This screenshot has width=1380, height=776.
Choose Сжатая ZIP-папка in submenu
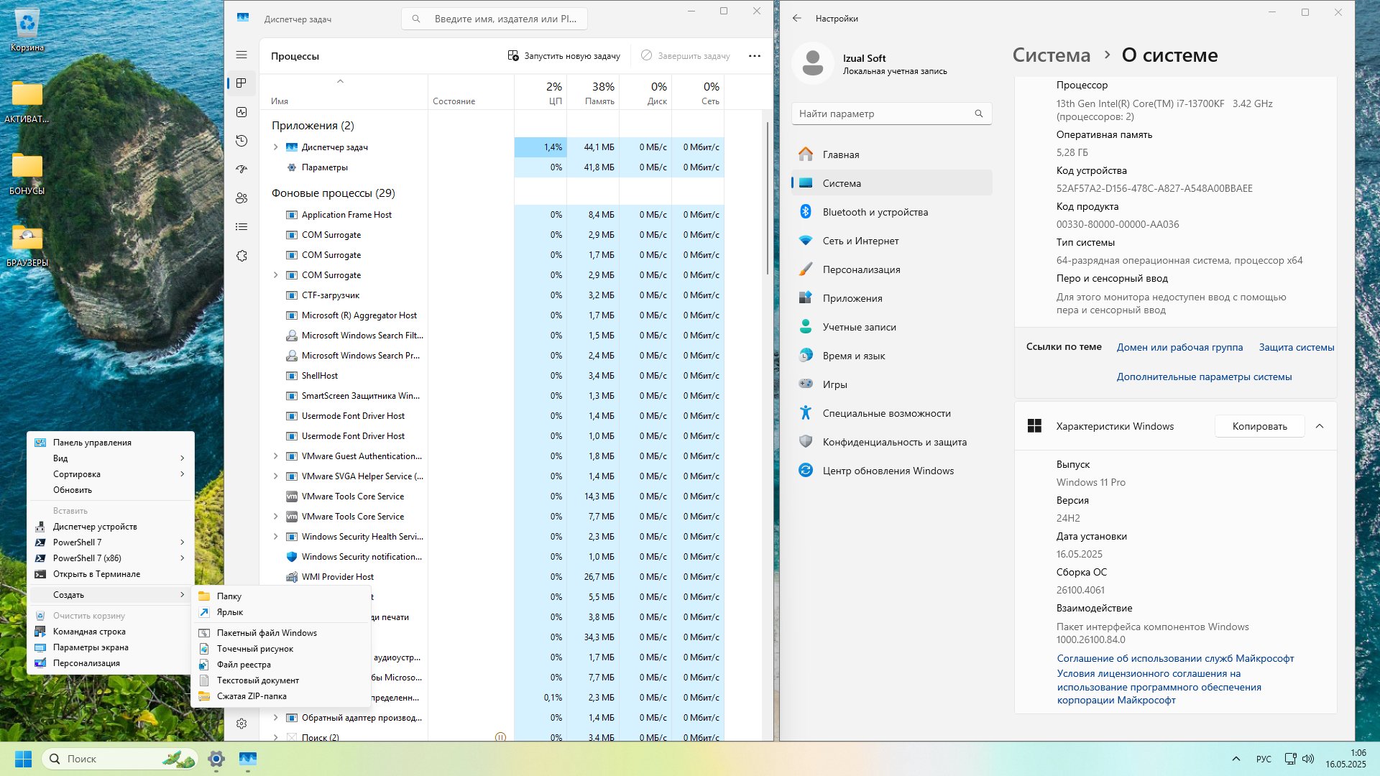click(281, 696)
